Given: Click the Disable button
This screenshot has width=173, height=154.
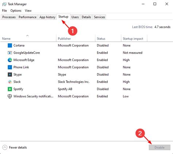Looking at the screenshot, I should [x=159, y=147].
